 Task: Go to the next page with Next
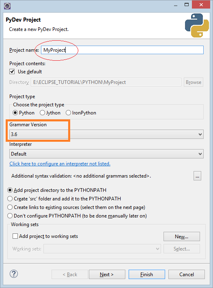[x=107, y=275]
